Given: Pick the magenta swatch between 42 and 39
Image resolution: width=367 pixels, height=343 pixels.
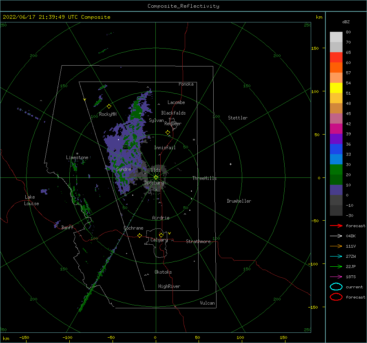Looking at the screenshot, I should pos(336,129).
